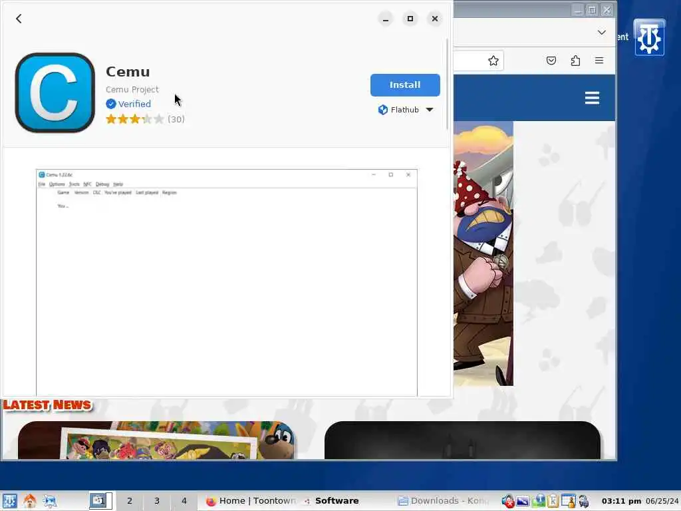Click the red-cross system tray icon
This screenshot has height=511, width=681.
(507, 501)
